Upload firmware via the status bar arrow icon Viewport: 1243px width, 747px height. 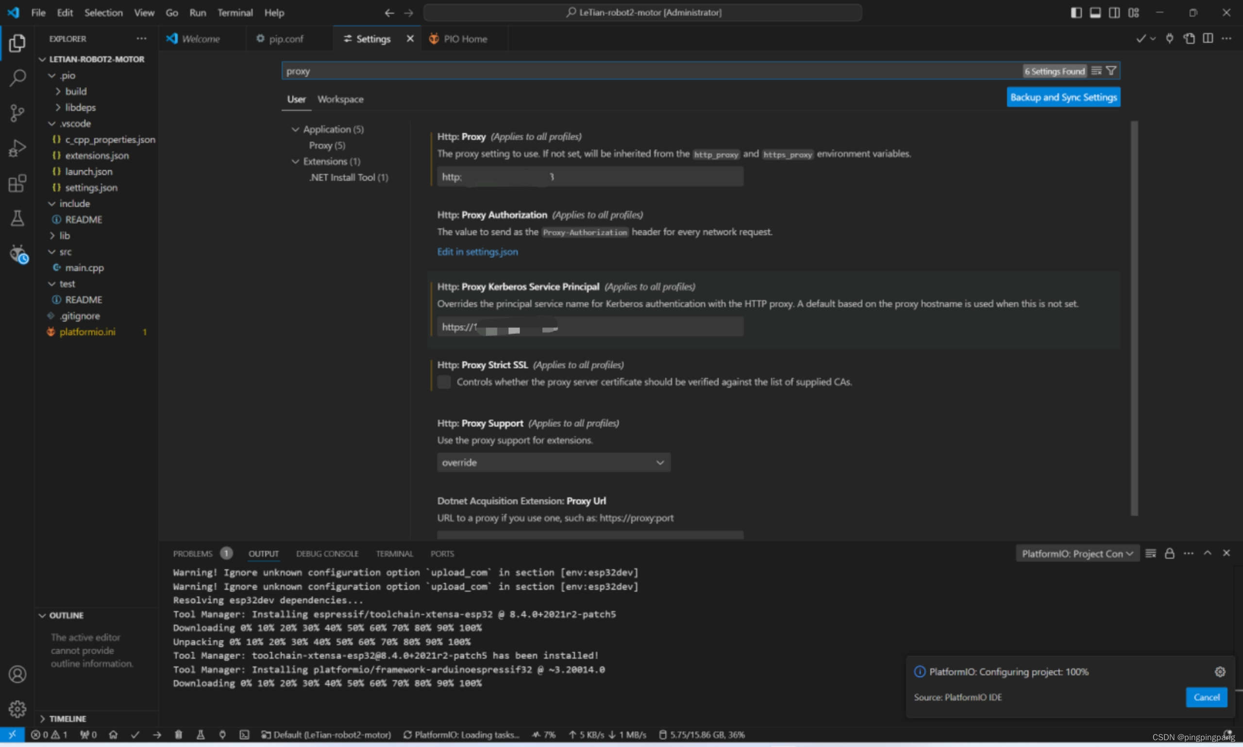pyautogui.click(x=157, y=734)
